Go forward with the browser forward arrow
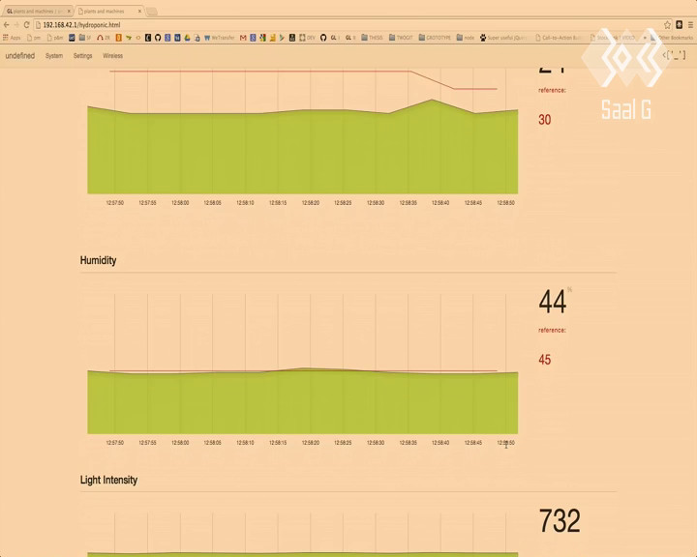Viewport: 697px width, 557px height. 16,25
